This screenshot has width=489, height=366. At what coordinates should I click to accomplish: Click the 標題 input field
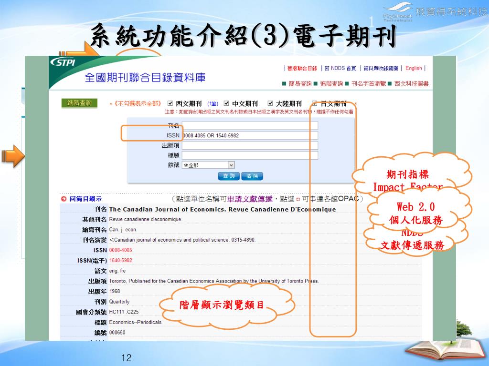250,155
